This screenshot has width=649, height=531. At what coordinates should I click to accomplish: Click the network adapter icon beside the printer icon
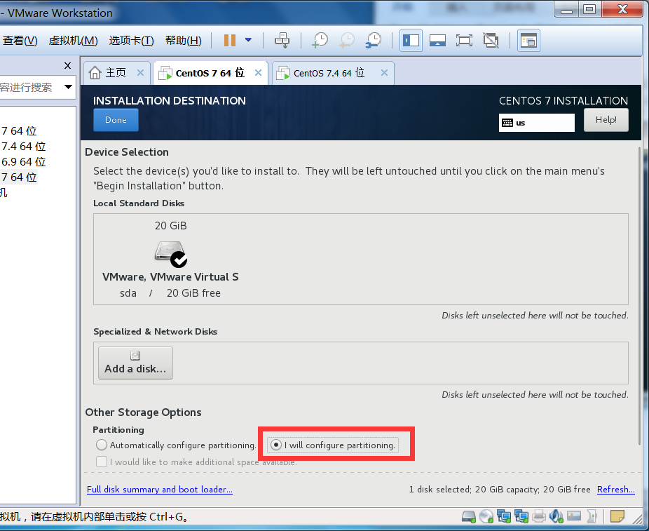[x=521, y=516]
